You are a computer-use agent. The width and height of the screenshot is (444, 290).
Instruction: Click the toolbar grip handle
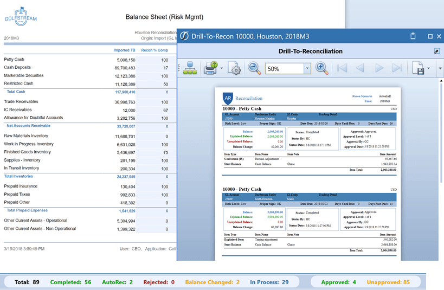point(179,68)
